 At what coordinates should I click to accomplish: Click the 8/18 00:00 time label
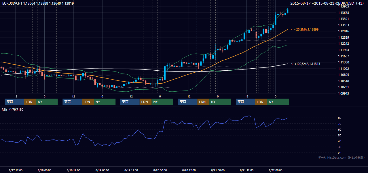(44, 170)
